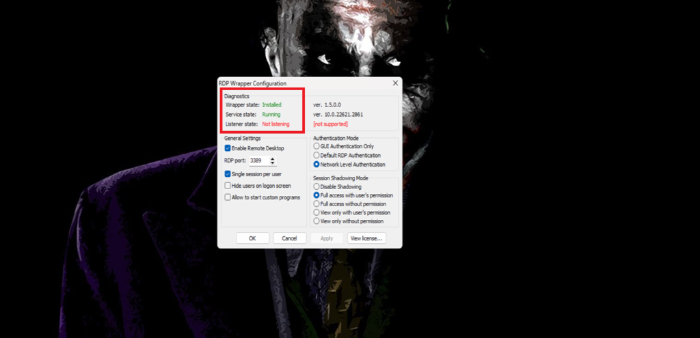Viewport: 700px width, 338px height.
Task: Increase RDP port with up arrow
Action: pos(273,158)
